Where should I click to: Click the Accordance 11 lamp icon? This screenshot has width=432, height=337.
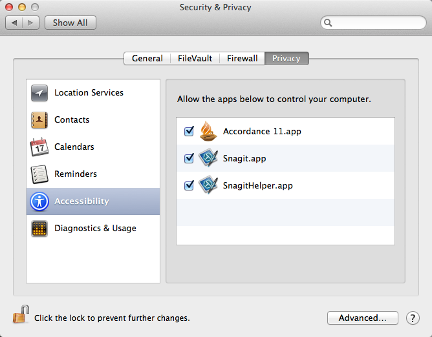click(208, 131)
